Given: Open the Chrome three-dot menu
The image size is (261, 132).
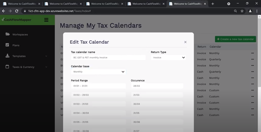Looking at the screenshot, I should (x=257, y=11).
